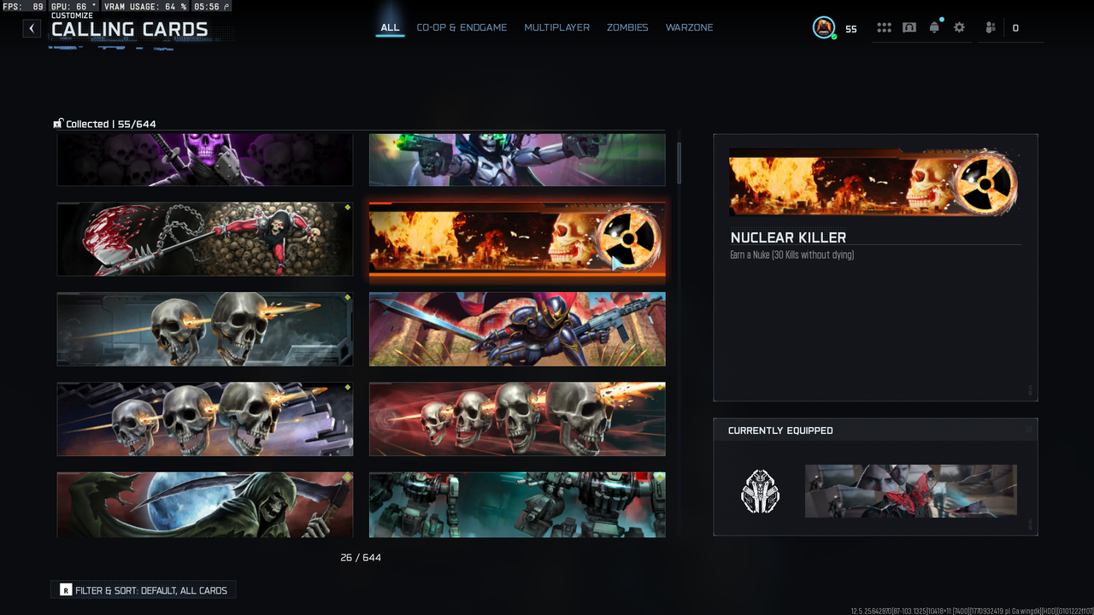
Task: Click the VRAM USAGE overlay readout
Action: [145, 7]
